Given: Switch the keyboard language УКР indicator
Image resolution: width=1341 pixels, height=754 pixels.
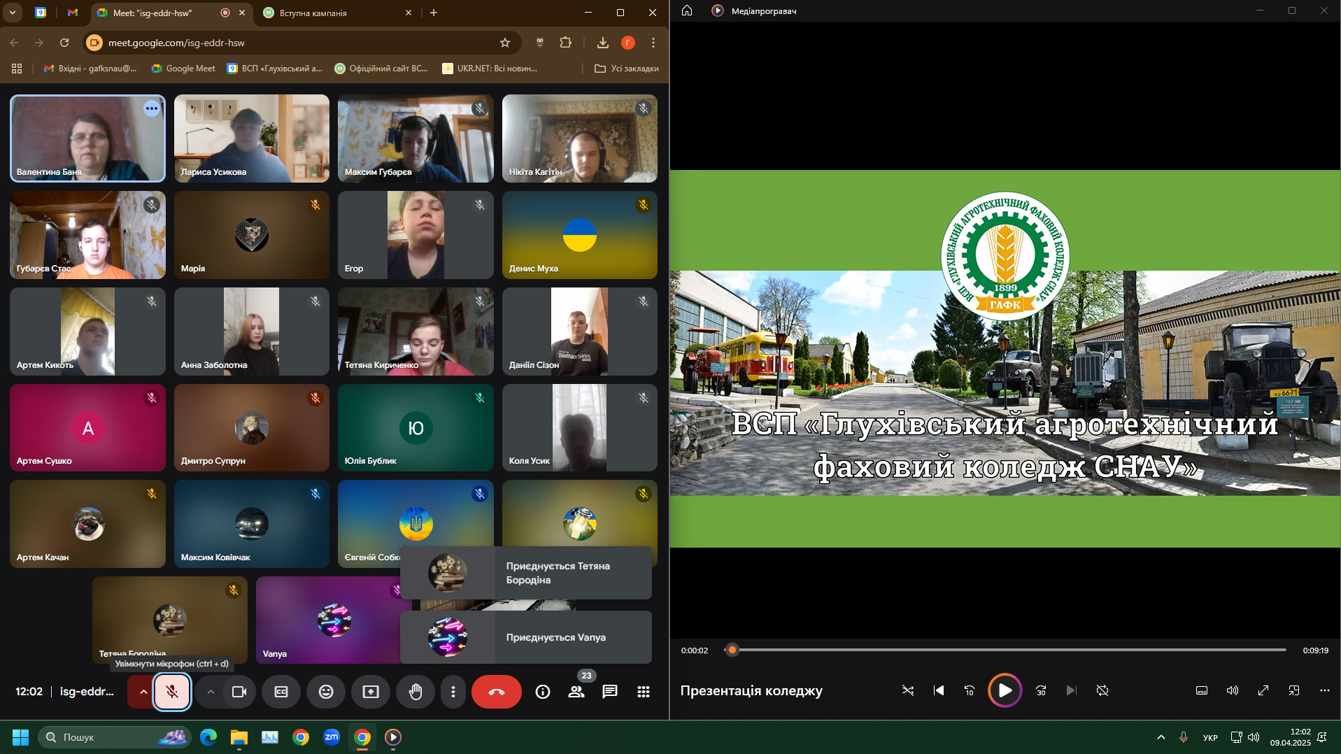Looking at the screenshot, I should pyautogui.click(x=1210, y=737).
